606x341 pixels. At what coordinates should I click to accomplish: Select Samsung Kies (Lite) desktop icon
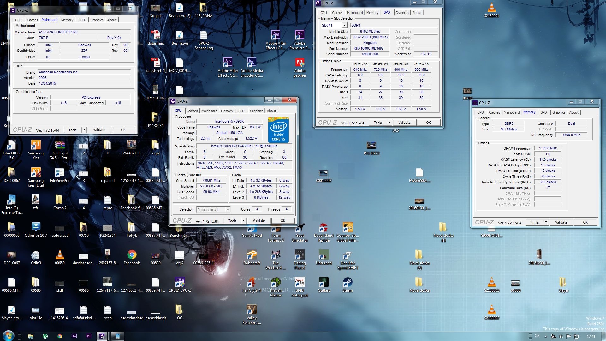[36, 177]
